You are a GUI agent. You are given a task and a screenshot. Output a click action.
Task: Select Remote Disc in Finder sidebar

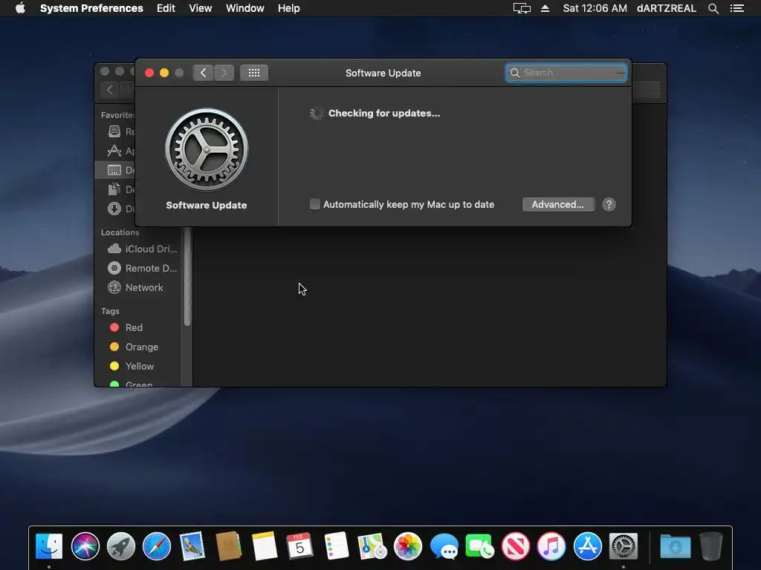142,268
